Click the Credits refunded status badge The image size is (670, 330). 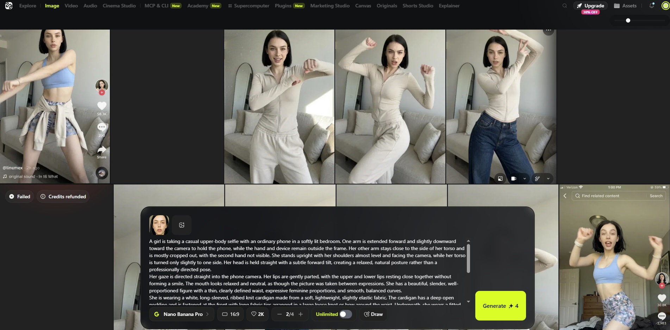[63, 197]
